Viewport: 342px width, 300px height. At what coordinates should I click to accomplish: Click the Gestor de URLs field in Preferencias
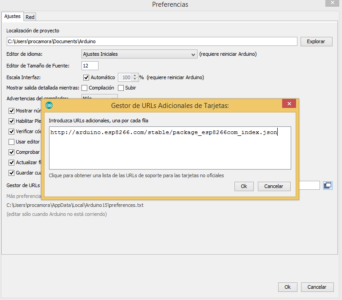pyautogui.click(x=309, y=185)
